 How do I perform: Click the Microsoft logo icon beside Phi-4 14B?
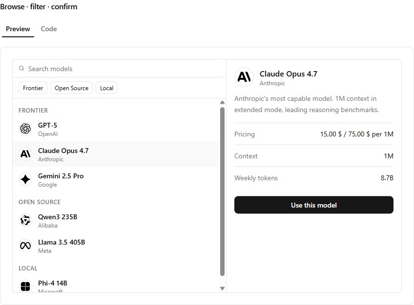25,286
